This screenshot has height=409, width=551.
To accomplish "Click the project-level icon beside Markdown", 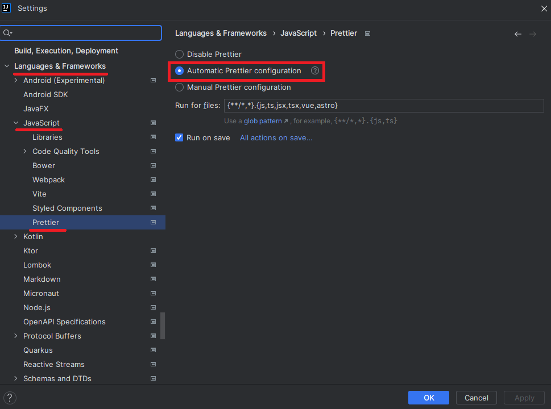I will pyautogui.click(x=153, y=279).
